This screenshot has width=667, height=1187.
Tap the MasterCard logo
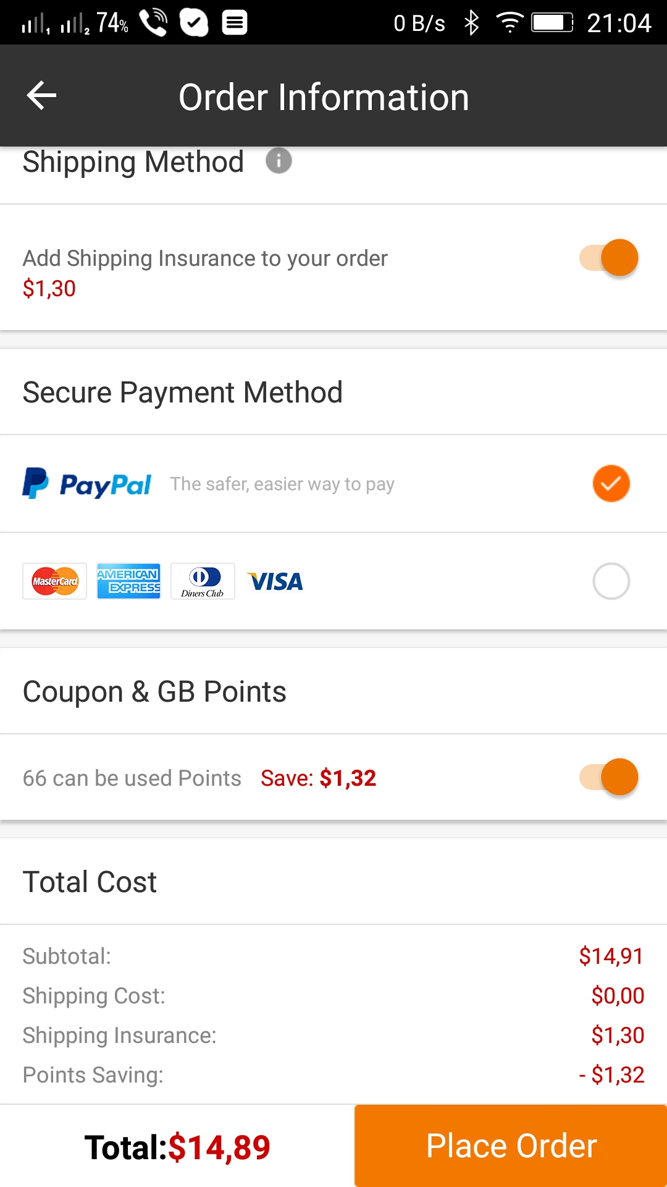tap(55, 581)
